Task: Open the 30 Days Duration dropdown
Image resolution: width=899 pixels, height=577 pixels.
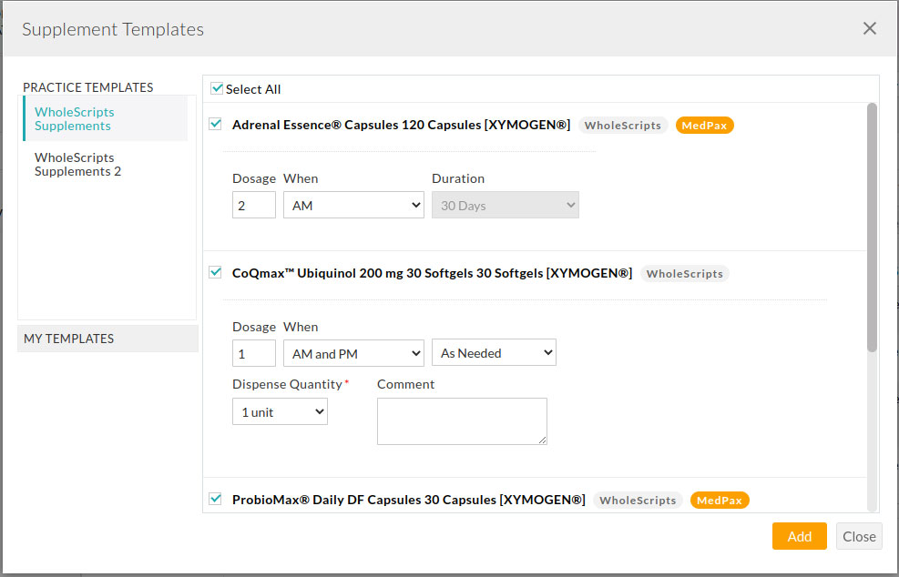Action: coord(505,204)
